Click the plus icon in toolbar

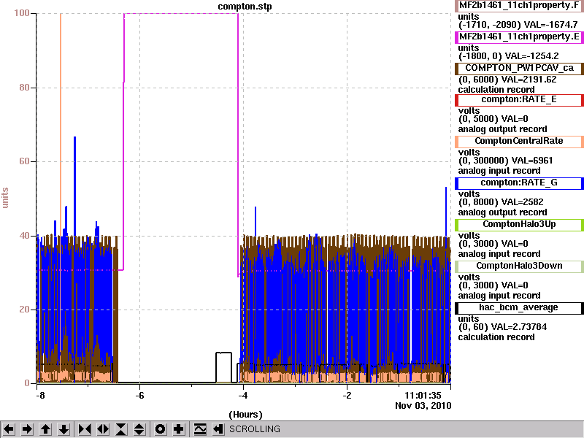coord(179,429)
